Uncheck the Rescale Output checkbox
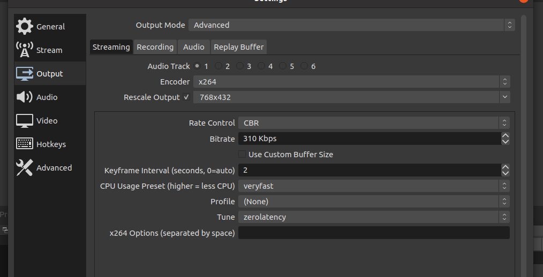Viewport: 543px width, 277px height. [x=186, y=97]
